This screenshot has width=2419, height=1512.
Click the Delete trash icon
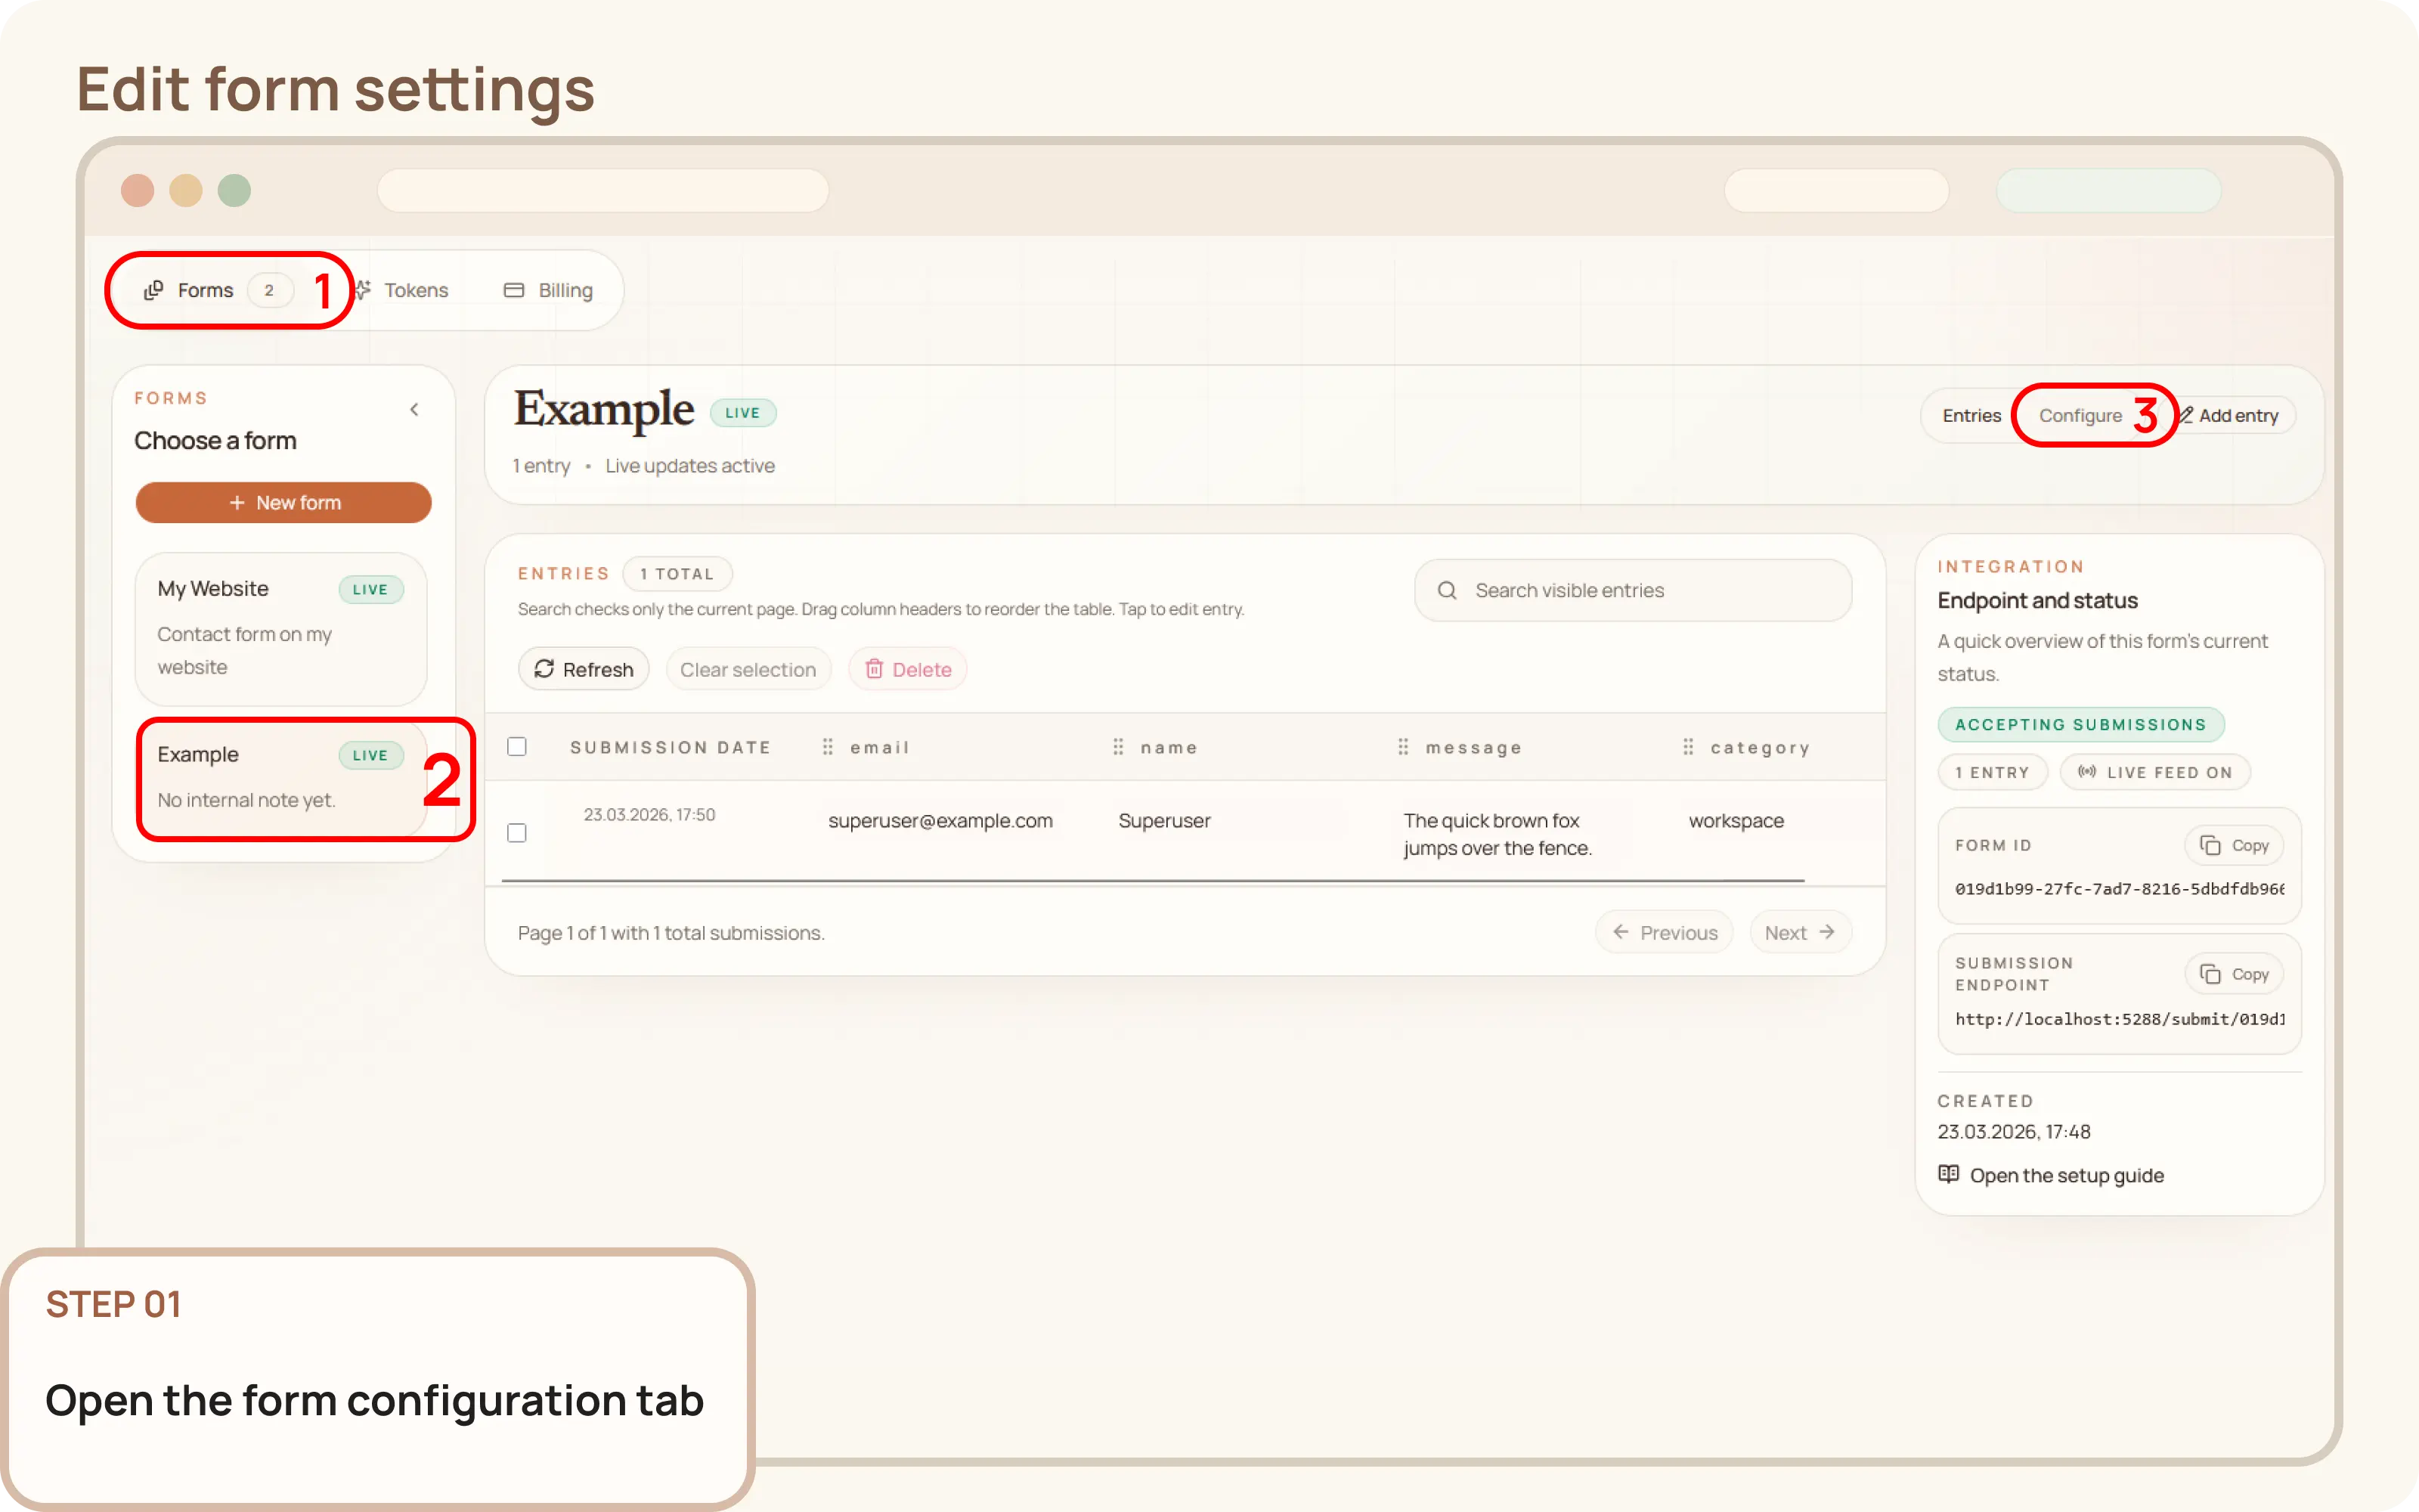pyautogui.click(x=875, y=668)
